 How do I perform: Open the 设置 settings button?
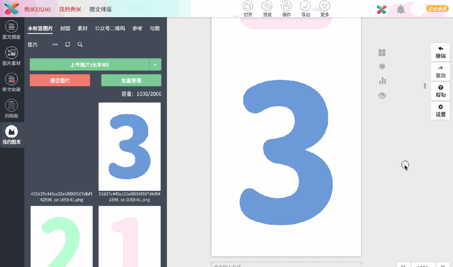tap(441, 111)
